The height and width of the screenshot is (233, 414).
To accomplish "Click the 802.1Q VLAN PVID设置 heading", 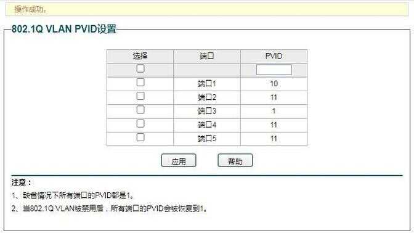I will tap(64, 29).
